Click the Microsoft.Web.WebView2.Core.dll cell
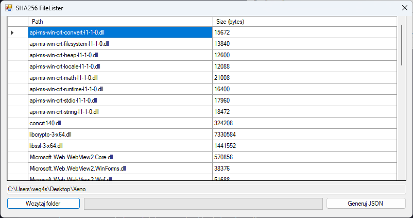The image size is (413, 218). click(x=119, y=157)
